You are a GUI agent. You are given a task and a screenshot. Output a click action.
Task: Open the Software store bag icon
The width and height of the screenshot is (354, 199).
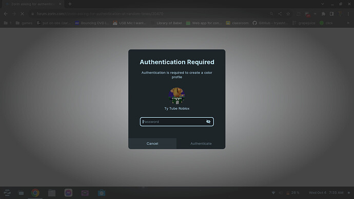click(102, 193)
